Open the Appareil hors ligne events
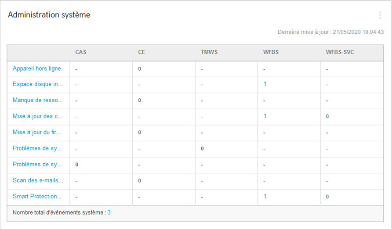392x230 pixels. [x=37, y=68]
